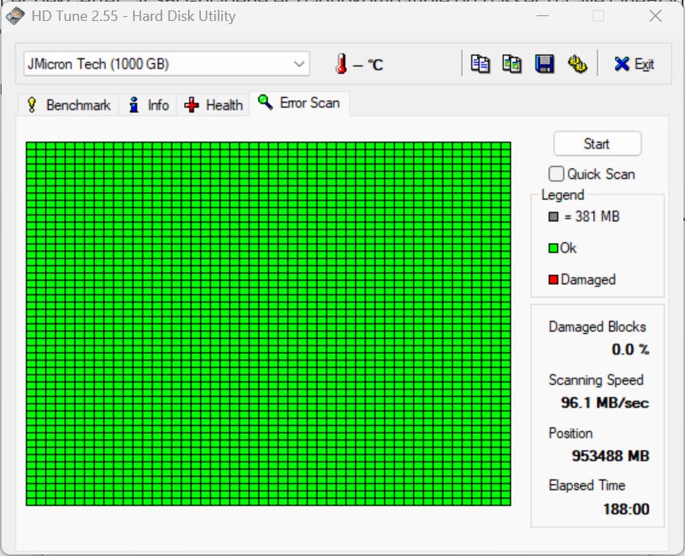Viewport: 685px width, 556px height.
Task: Select the Error Scan tab
Action: coord(299,103)
